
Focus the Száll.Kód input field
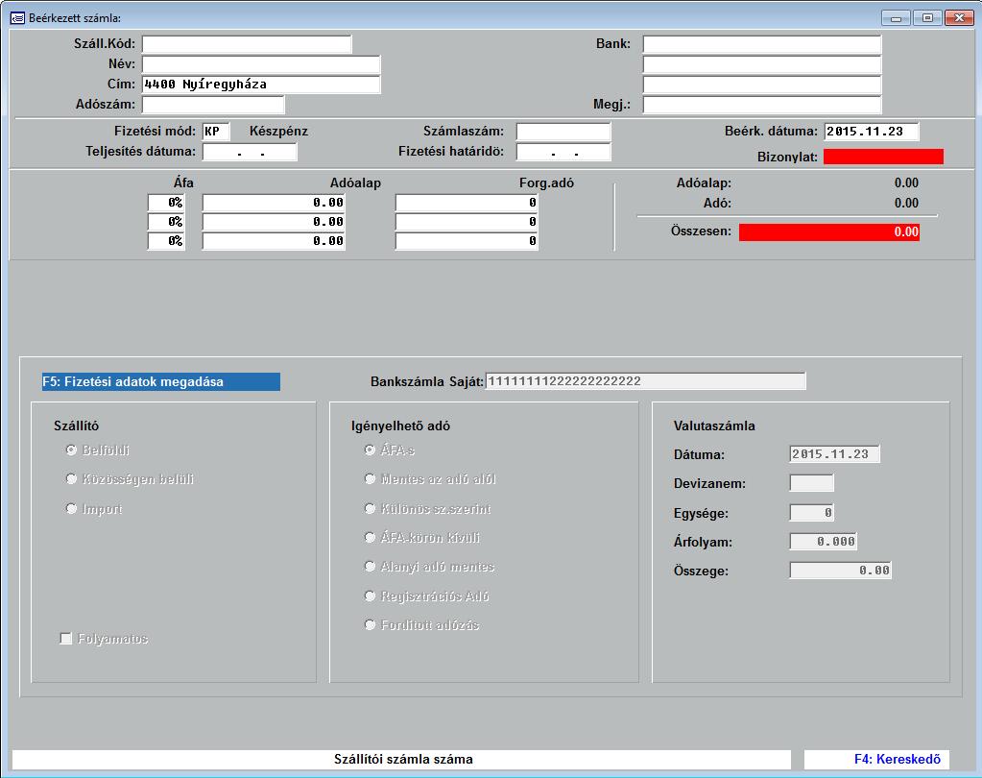247,44
